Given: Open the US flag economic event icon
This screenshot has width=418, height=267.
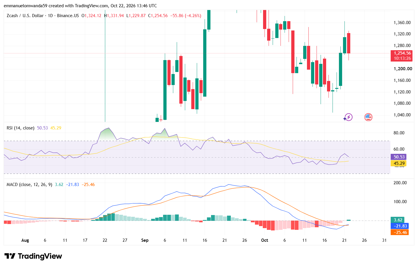Looking at the screenshot, I should (x=368, y=117).
